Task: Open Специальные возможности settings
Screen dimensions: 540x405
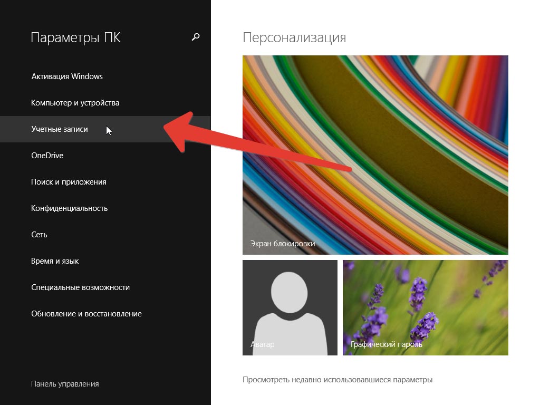Action: [x=80, y=287]
